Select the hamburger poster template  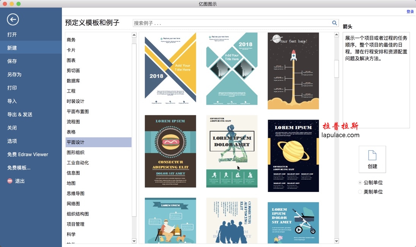coord(170,151)
